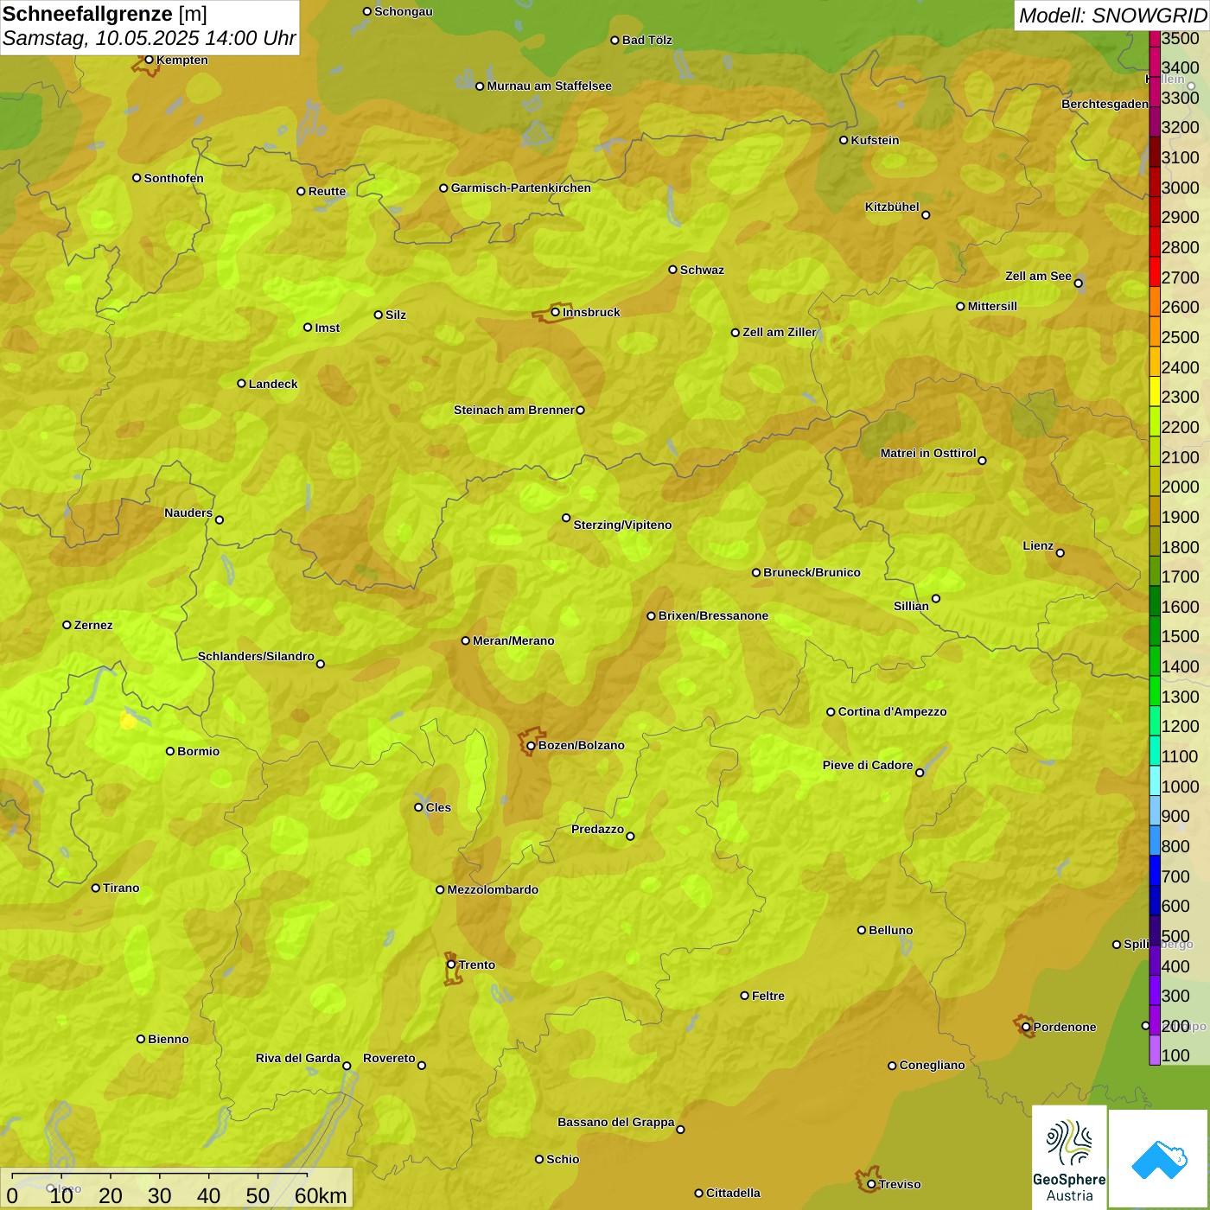Viewport: 1210px width, 1210px height.
Task: Click the Nauders location dot
Action: pyautogui.click(x=220, y=519)
